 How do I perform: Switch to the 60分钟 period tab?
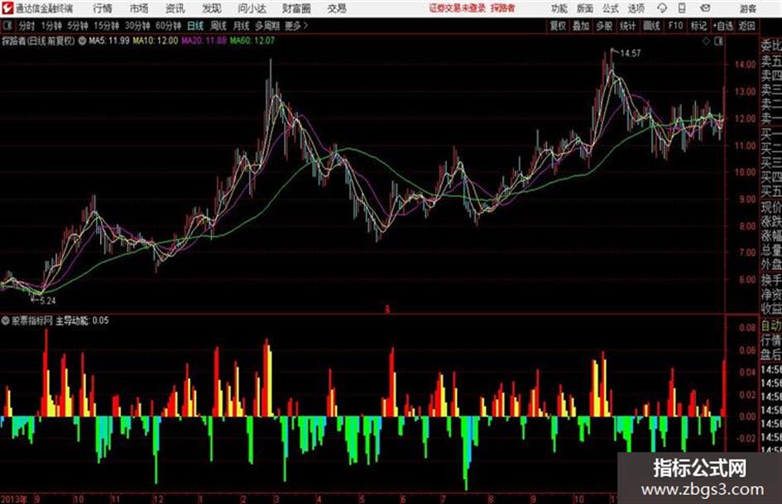click(169, 26)
